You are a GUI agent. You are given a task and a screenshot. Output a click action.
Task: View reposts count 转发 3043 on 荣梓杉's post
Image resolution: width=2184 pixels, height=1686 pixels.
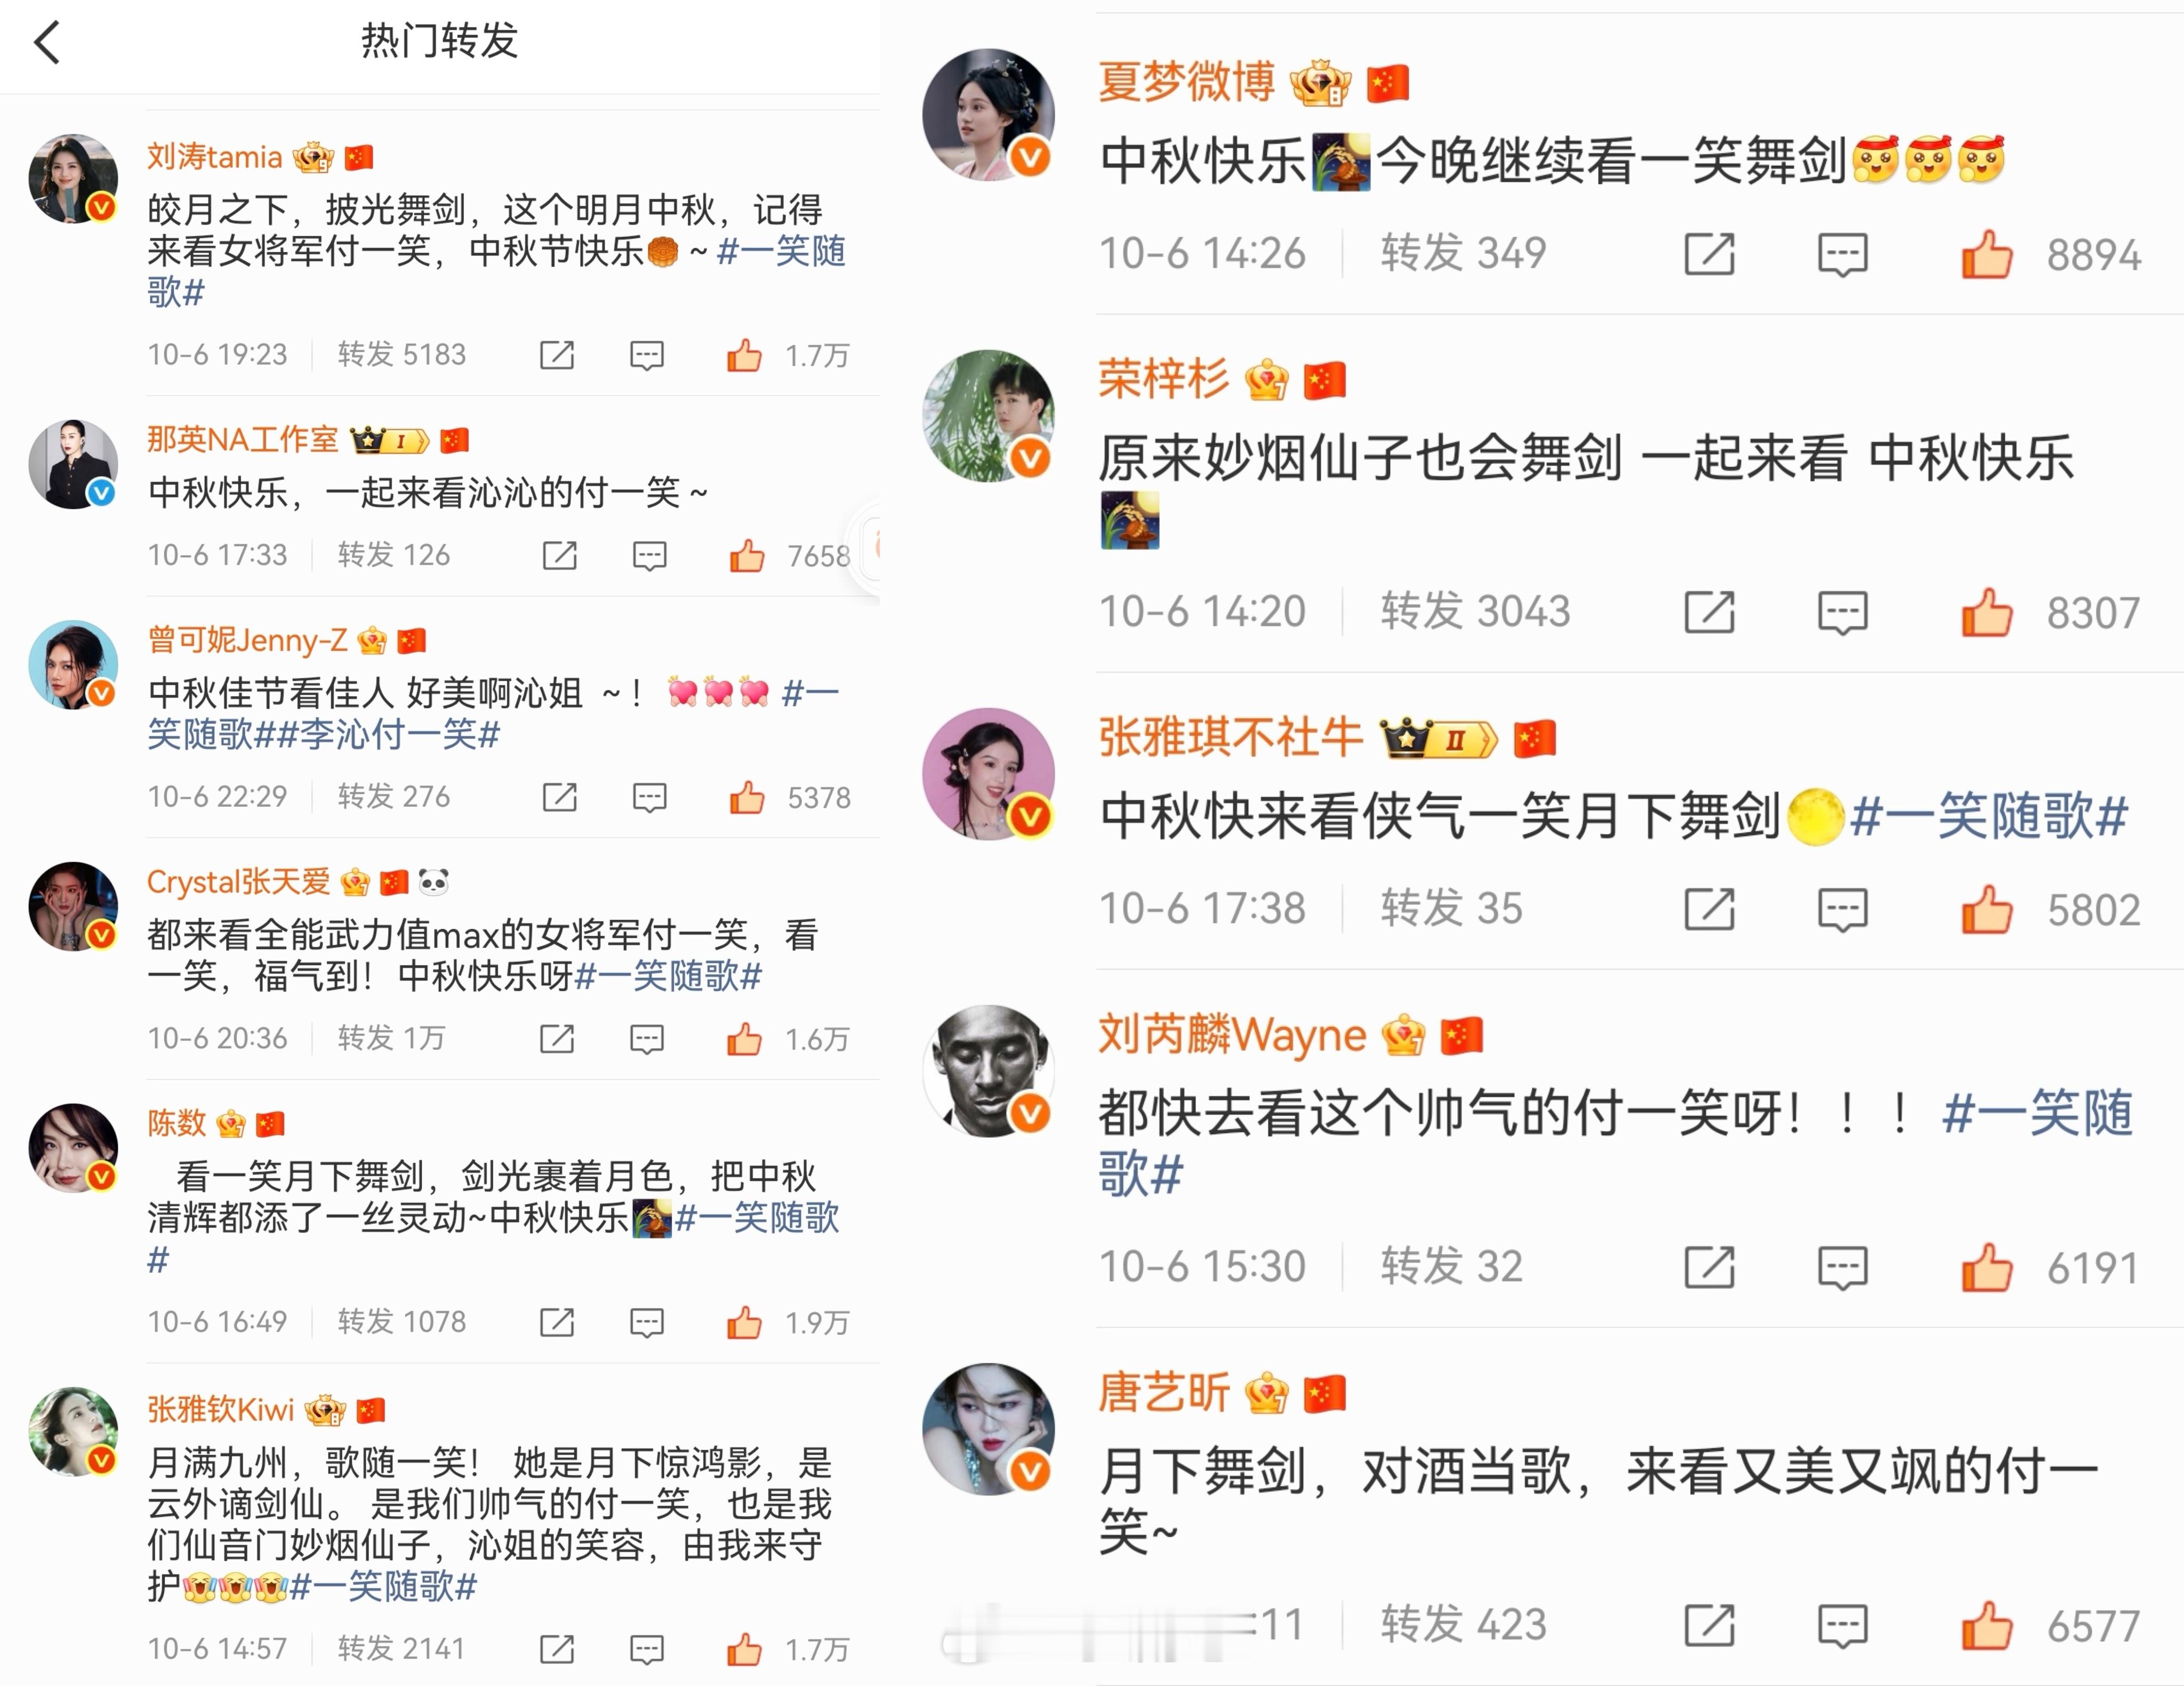pos(1475,611)
